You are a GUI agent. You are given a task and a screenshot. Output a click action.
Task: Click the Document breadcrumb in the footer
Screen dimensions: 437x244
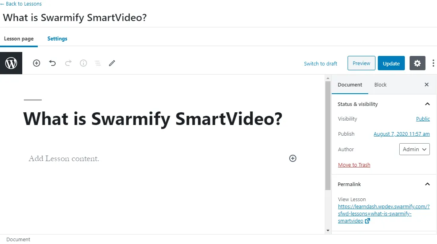(x=18, y=239)
